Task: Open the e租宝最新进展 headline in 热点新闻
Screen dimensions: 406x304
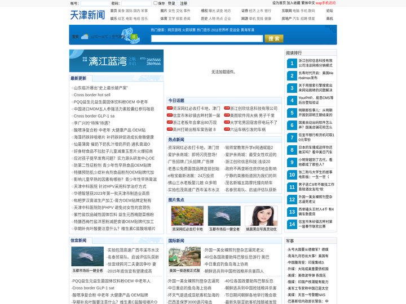Action: coord(191,176)
